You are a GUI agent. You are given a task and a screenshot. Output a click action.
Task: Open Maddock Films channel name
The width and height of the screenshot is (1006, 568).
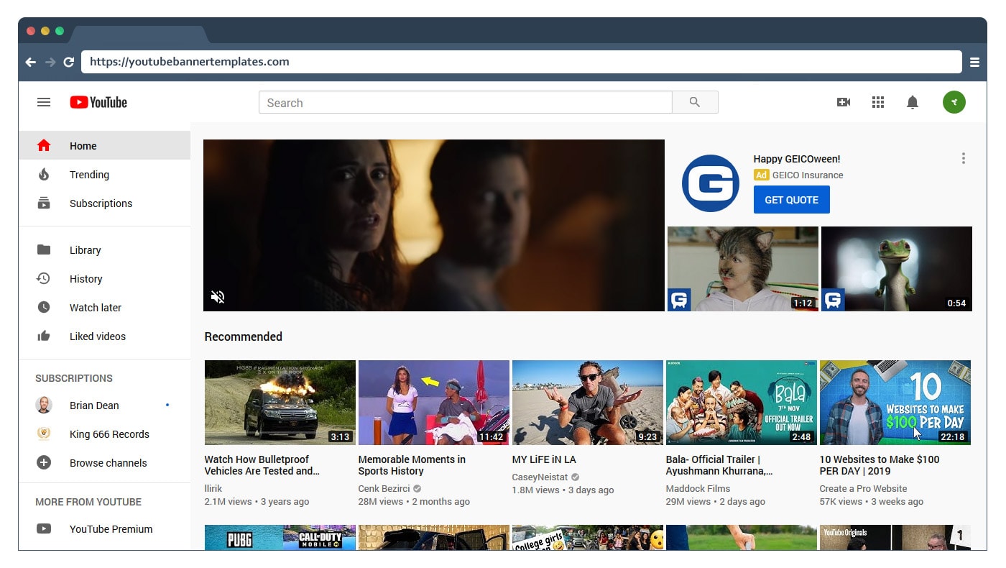[698, 488]
